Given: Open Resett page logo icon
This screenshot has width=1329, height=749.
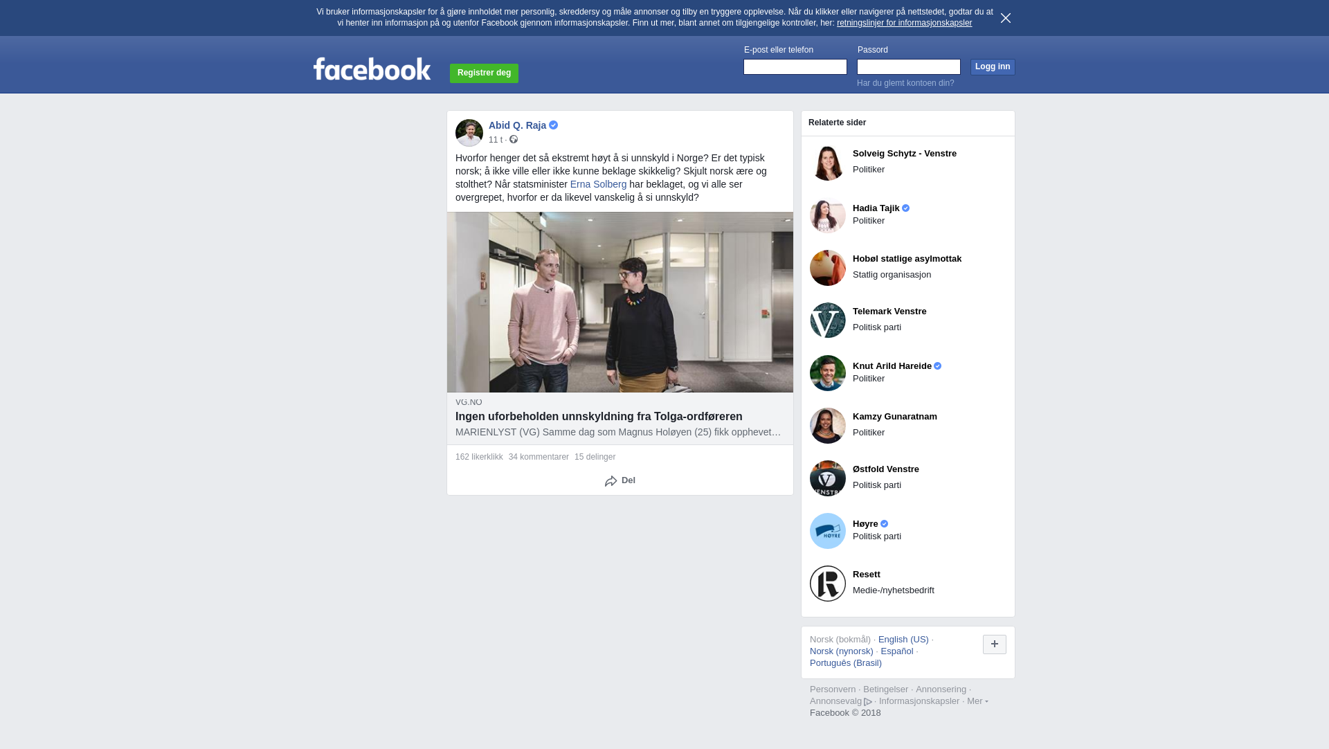Looking at the screenshot, I should point(828,584).
